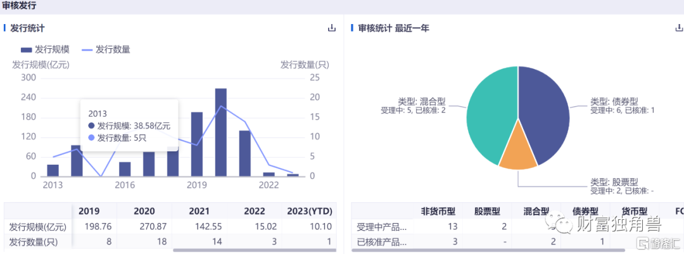684x254 pixels.
Task: Click the 审核发行 page heading
Action: 20,6
